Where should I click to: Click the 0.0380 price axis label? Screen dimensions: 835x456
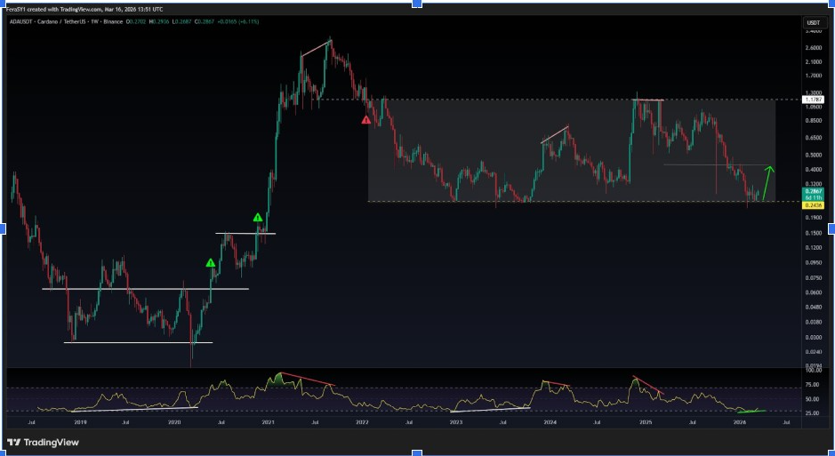[815, 322]
